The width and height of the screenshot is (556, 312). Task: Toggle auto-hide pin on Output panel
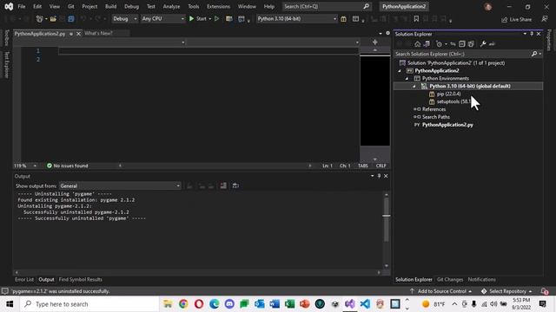coord(379,176)
